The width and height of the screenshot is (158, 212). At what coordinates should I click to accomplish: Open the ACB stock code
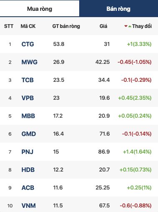coord(28,188)
